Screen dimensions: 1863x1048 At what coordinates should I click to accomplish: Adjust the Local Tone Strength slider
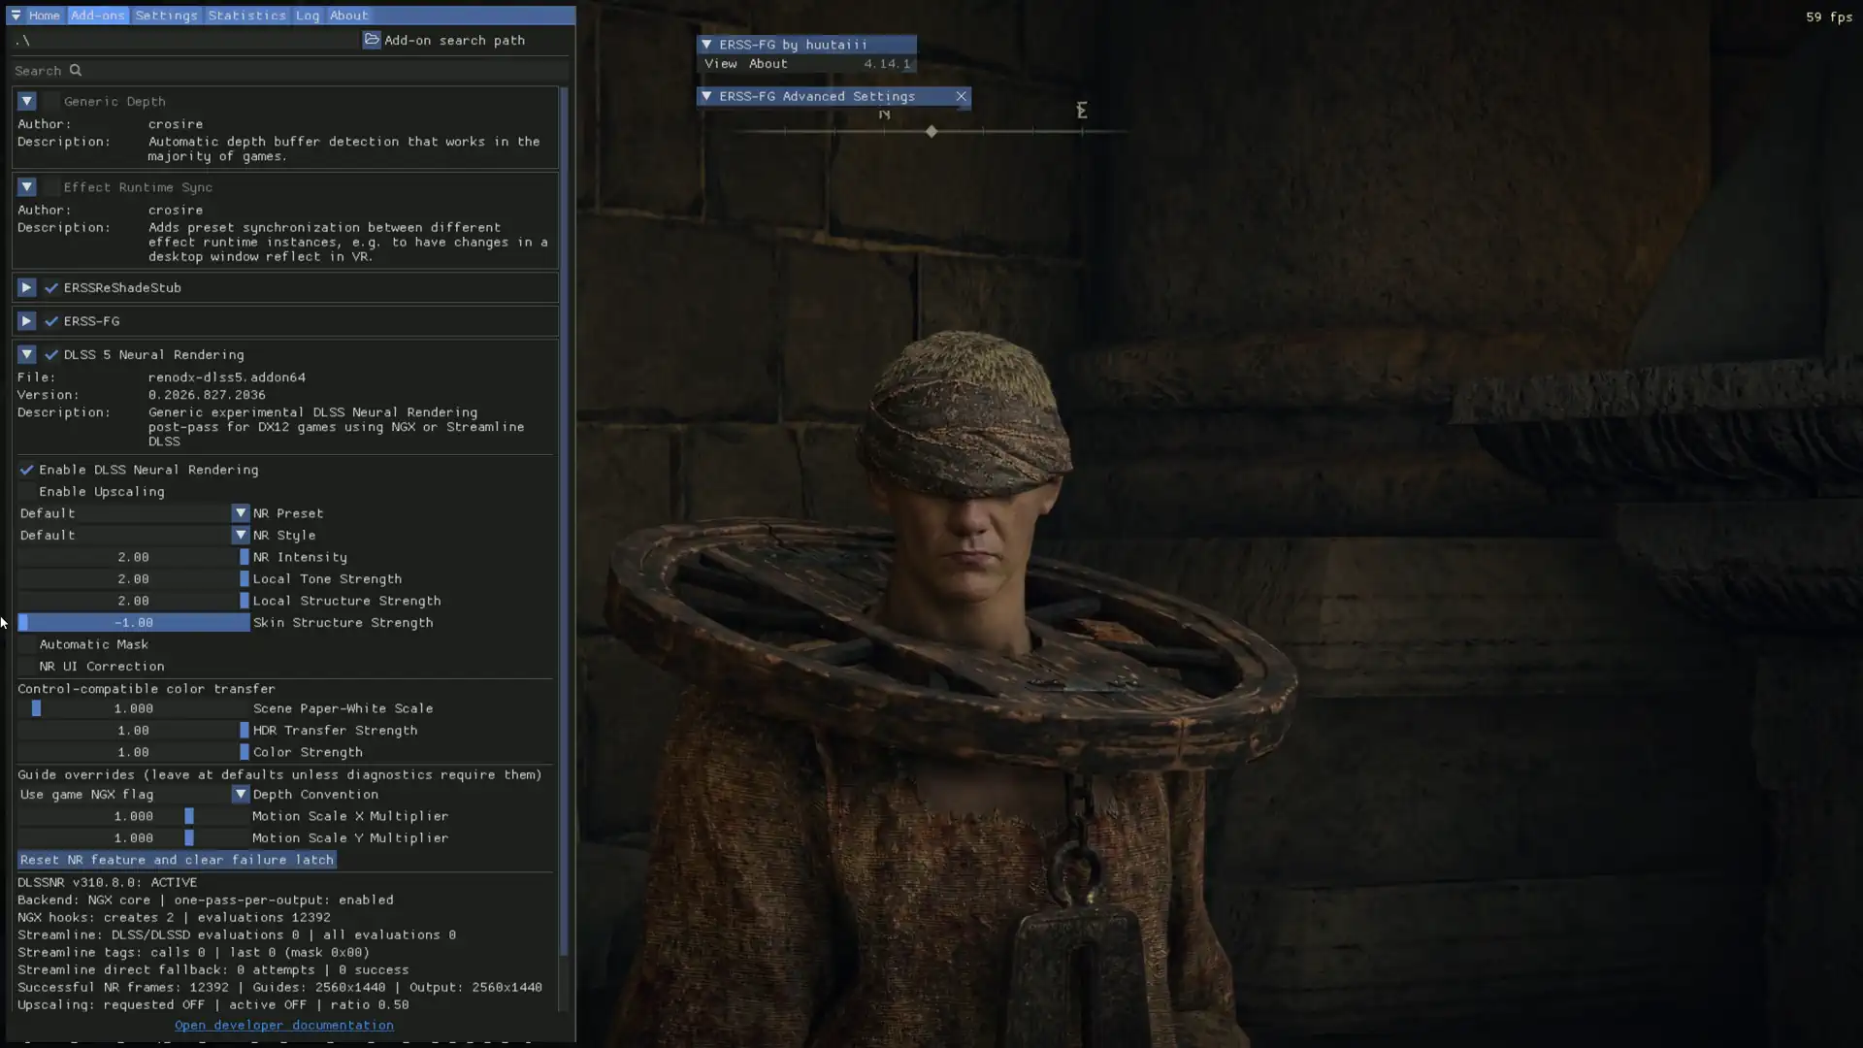(134, 579)
